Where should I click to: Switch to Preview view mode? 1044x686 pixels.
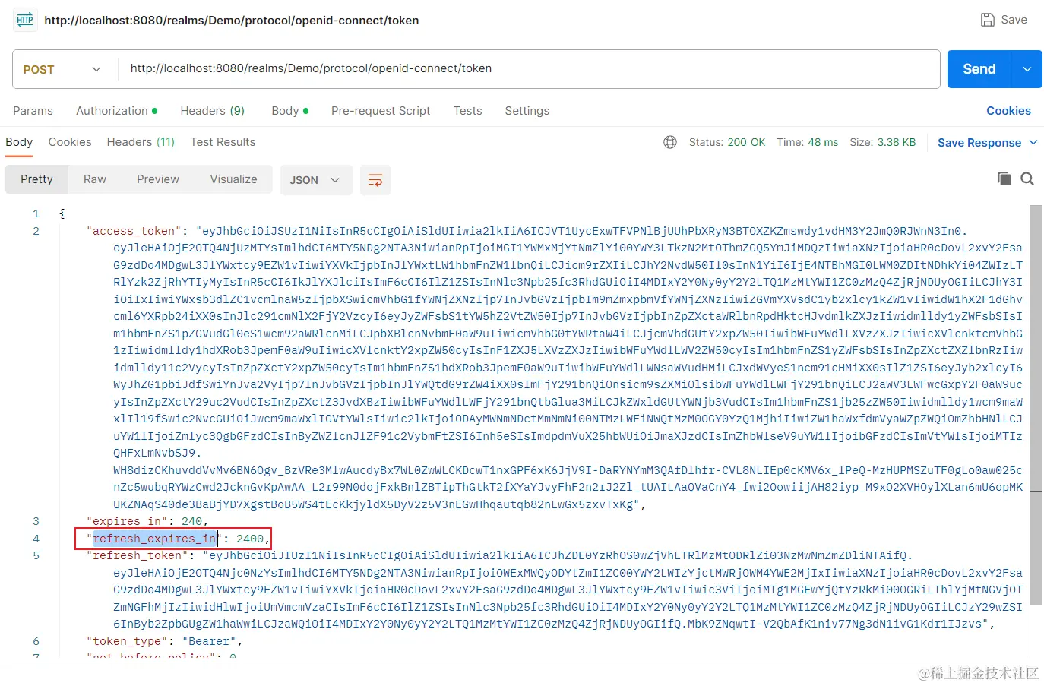[158, 179]
